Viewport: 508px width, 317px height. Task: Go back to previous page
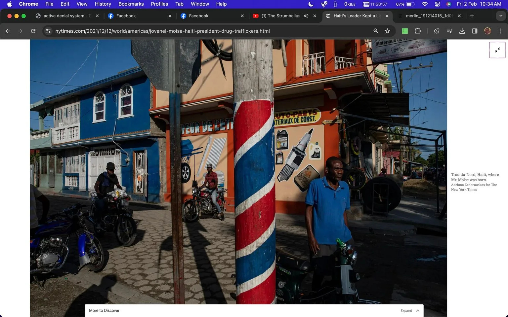pos(8,31)
